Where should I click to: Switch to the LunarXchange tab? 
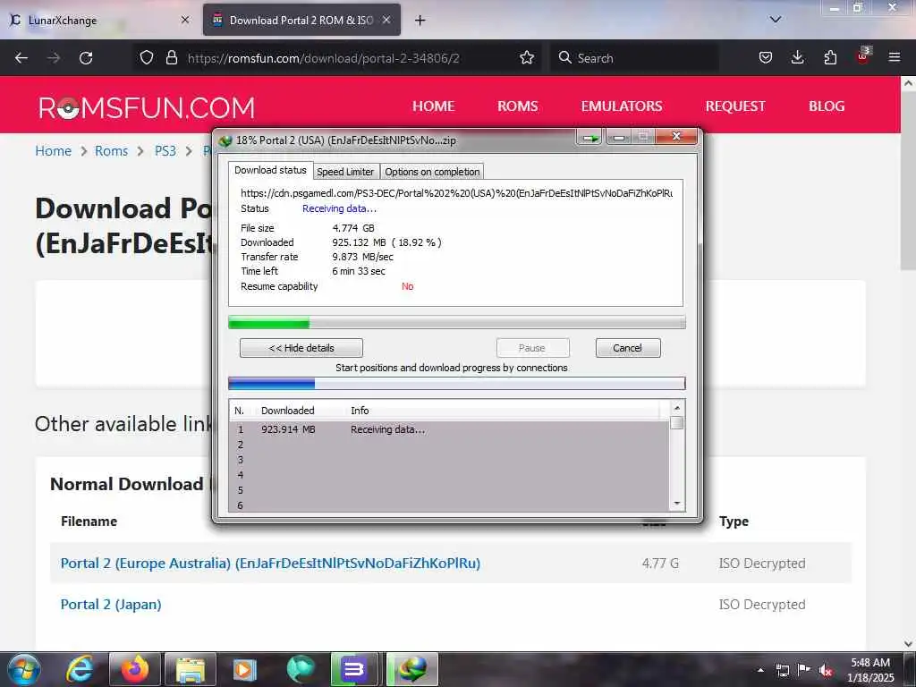pyautogui.click(x=99, y=20)
